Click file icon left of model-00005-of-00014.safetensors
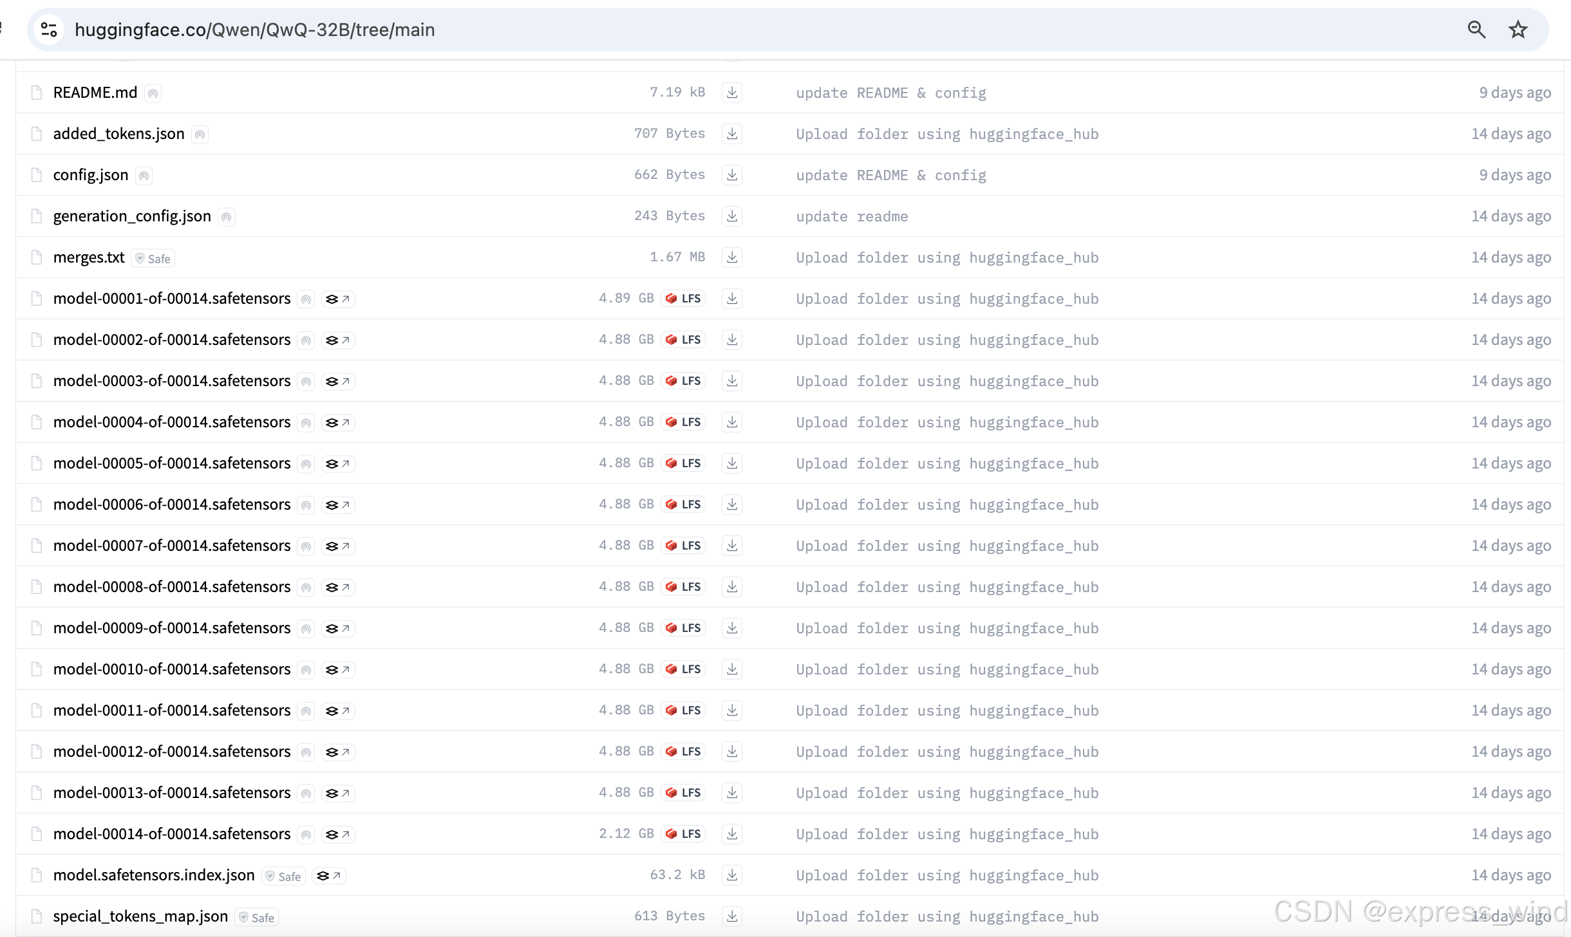1571x937 pixels. 37,463
